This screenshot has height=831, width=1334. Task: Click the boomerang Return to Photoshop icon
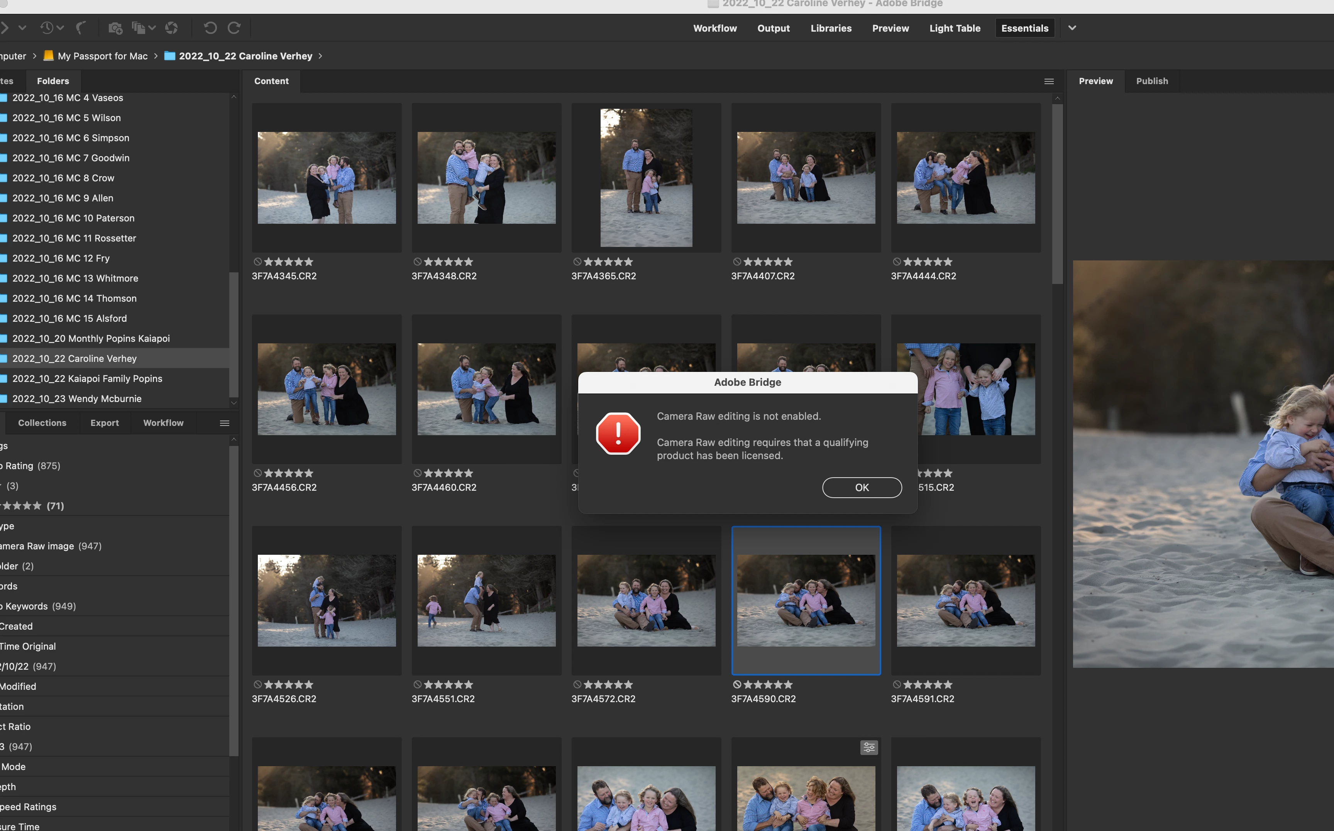[81, 27]
